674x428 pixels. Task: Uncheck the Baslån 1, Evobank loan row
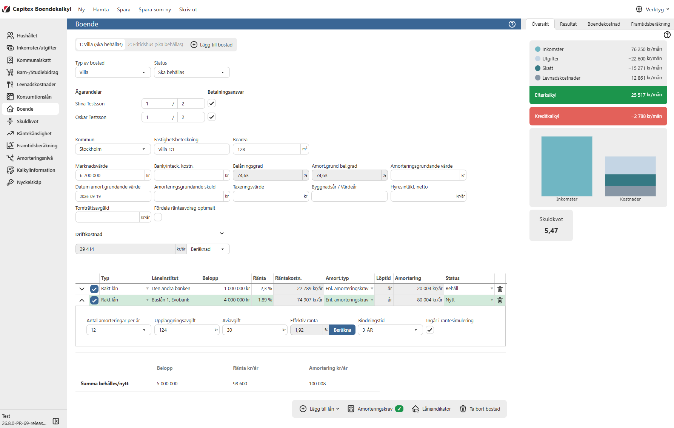pos(94,300)
